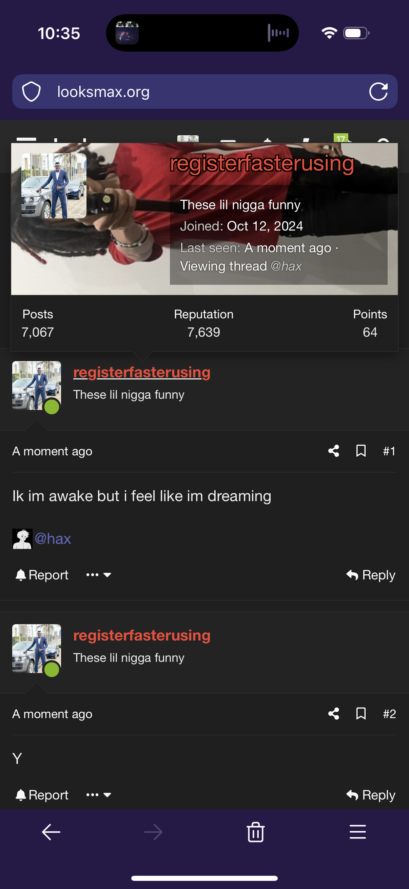The image size is (409, 889).
Task: Bookmark post #1
Action: (361, 451)
